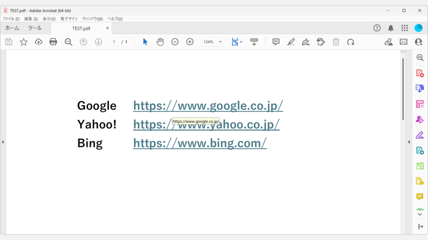Expand the zoom percentage dropdown arrow
Image resolution: width=428 pixels, height=240 pixels.
click(x=220, y=42)
